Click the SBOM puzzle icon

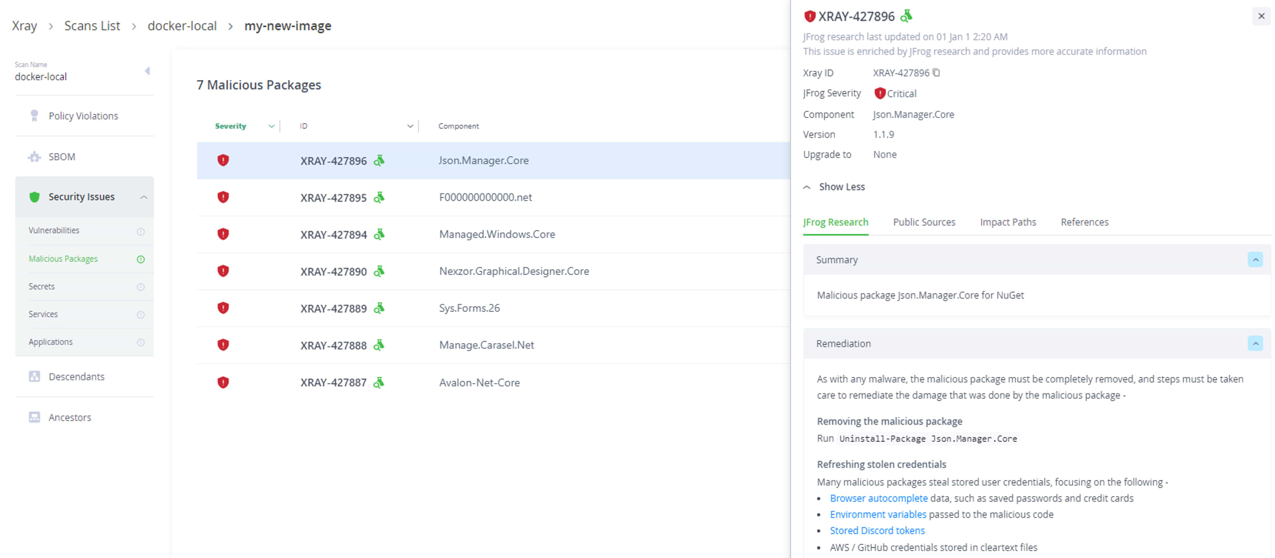point(34,157)
